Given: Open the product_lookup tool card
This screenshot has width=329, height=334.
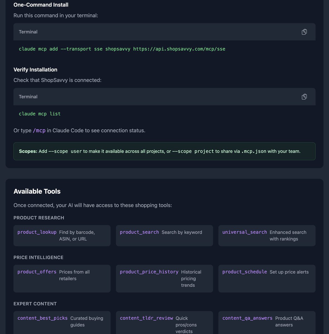Looking at the screenshot, I should pyautogui.click(x=62, y=235).
